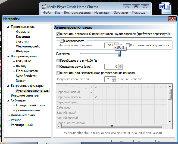The image size is (178, 144).
Task: Select Аудиопереключатель in the settings tree
Action: 32,91
